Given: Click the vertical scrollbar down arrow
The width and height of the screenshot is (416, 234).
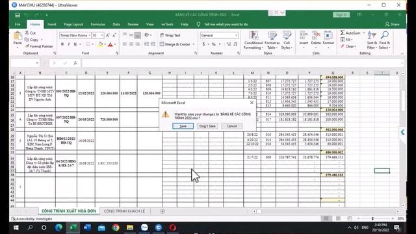Looking at the screenshot, I should coord(403,205).
